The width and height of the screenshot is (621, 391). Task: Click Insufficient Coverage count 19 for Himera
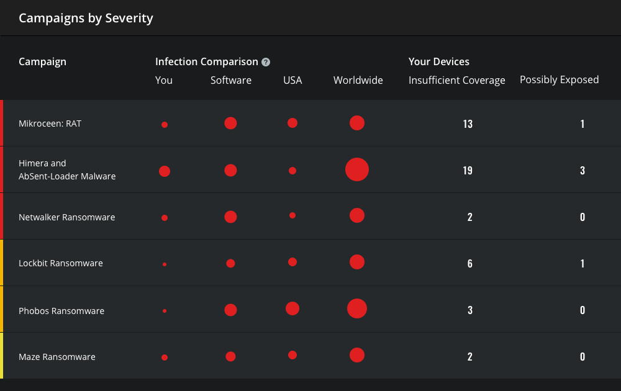(x=468, y=170)
